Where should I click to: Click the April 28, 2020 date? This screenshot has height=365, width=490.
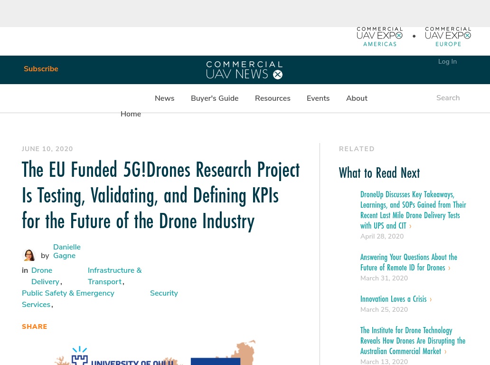[x=382, y=236]
